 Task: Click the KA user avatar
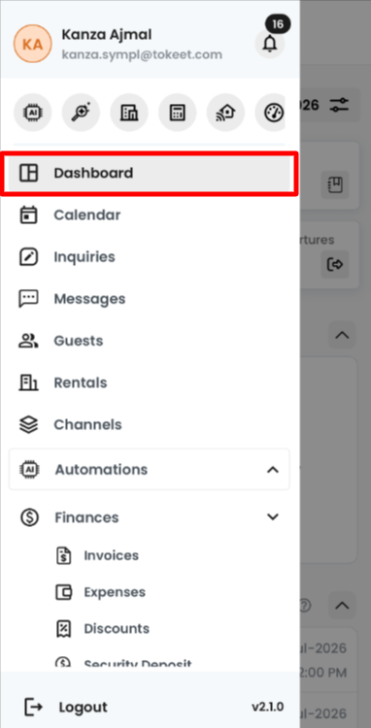32,44
